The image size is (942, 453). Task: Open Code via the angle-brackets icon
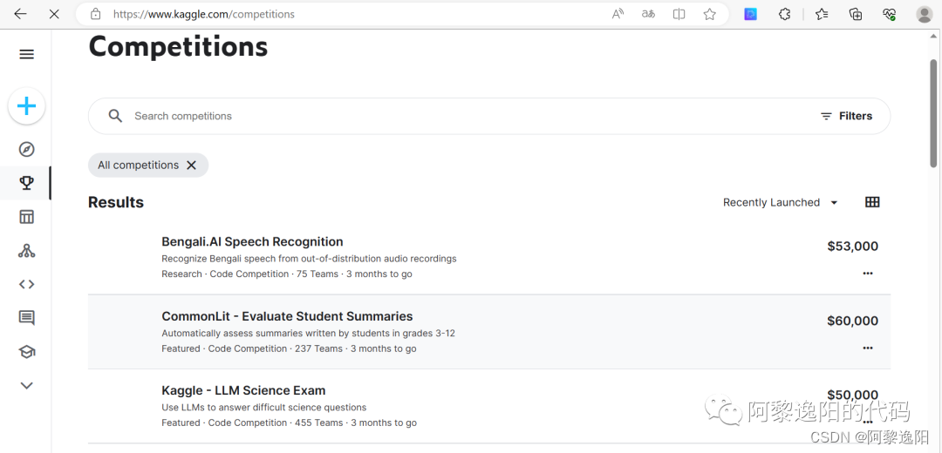[x=26, y=284]
